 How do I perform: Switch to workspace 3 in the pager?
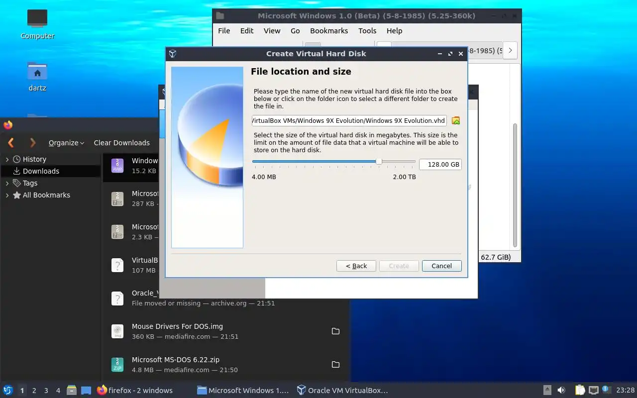click(x=46, y=391)
